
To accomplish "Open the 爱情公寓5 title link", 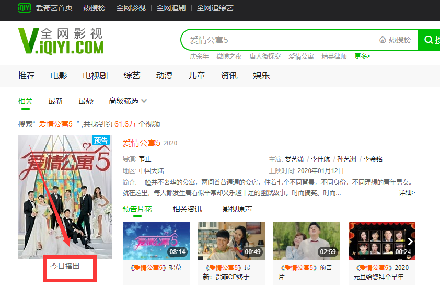I will coord(142,143).
